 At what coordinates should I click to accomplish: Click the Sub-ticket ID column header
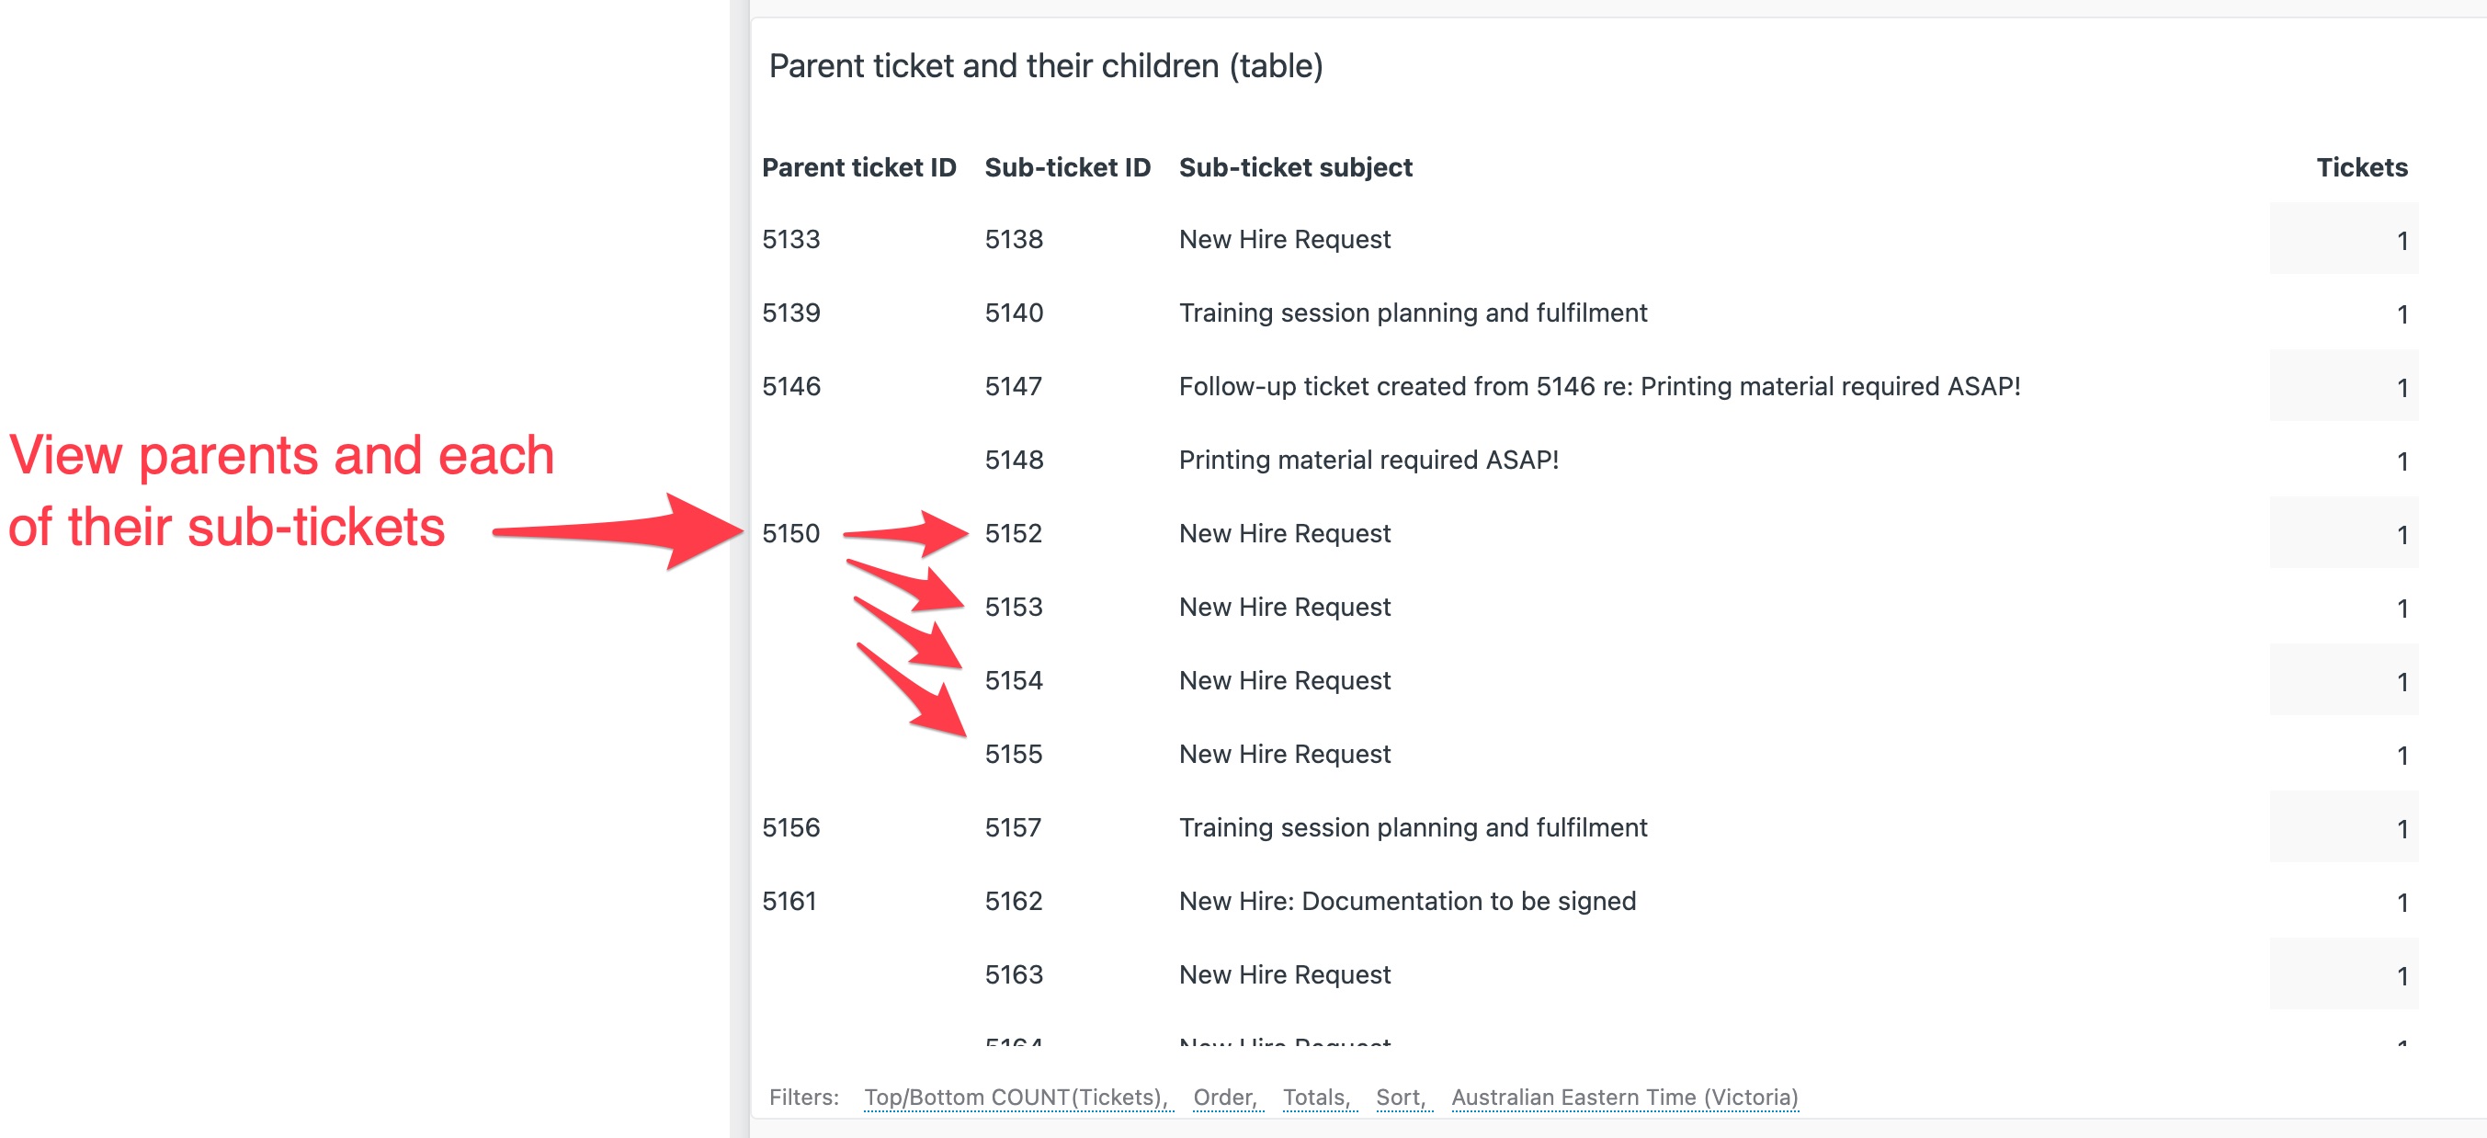pyautogui.click(x=1067, y=167)
